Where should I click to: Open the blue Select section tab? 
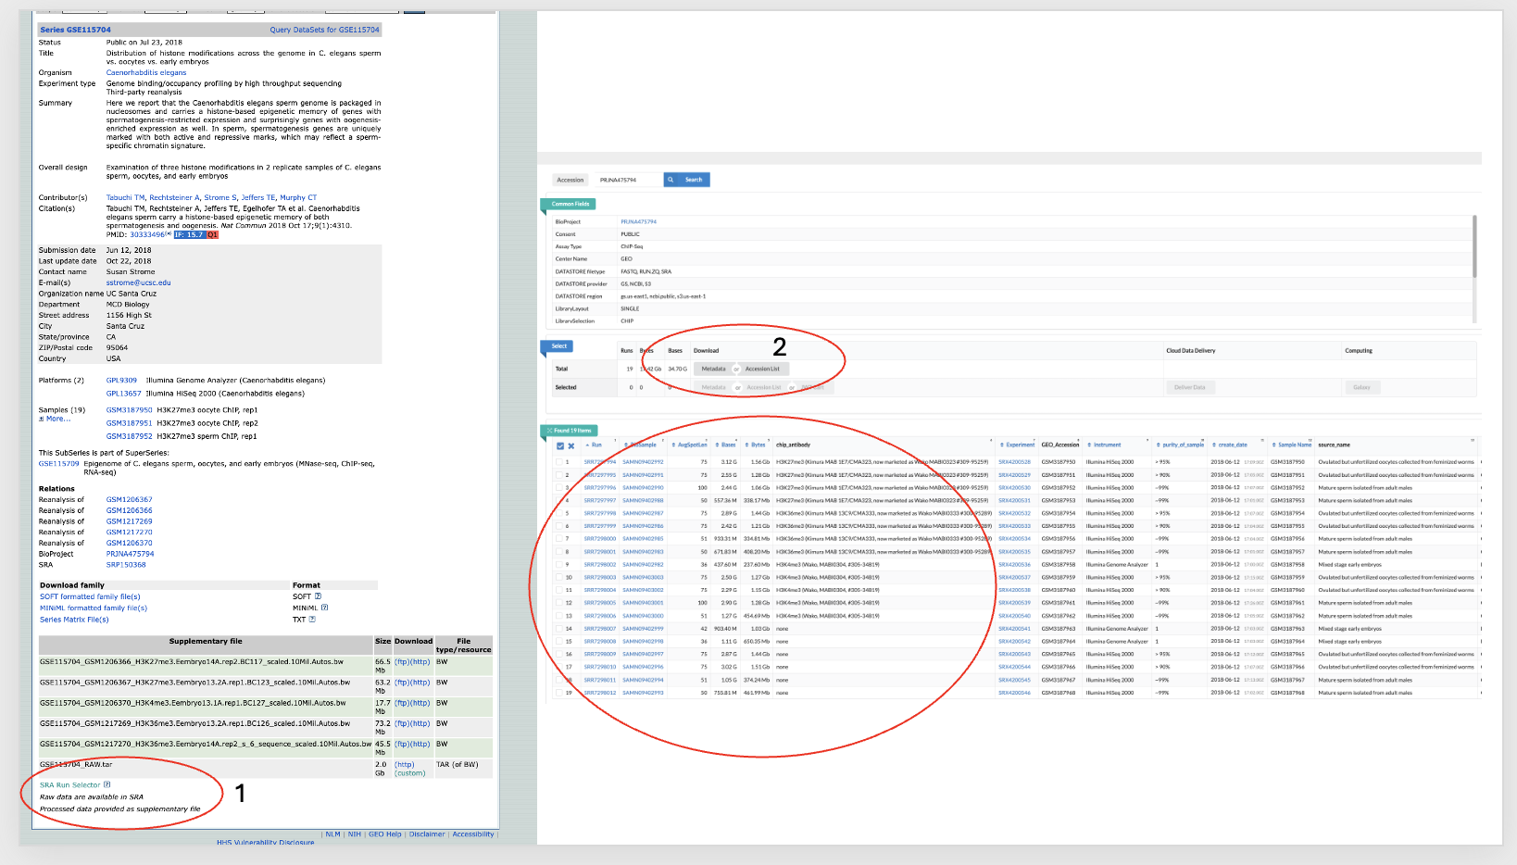[x=558, y=346]
